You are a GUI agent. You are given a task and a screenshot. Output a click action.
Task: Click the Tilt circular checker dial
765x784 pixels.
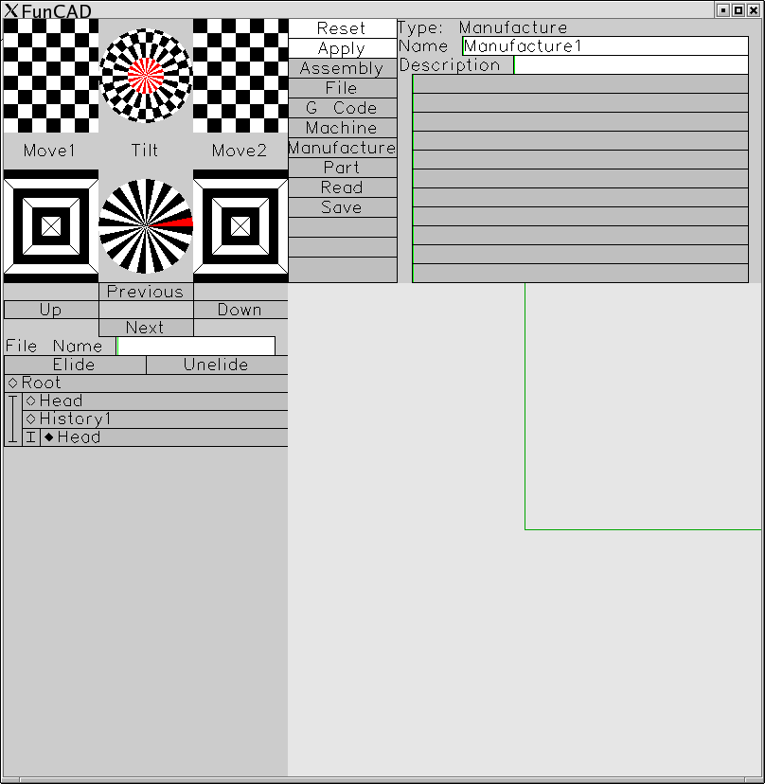tap(146, 76)
